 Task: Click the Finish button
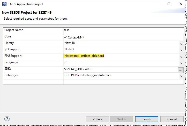[x=147, y=119]
